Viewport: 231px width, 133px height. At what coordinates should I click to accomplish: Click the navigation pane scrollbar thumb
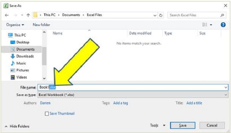[44, 56]
